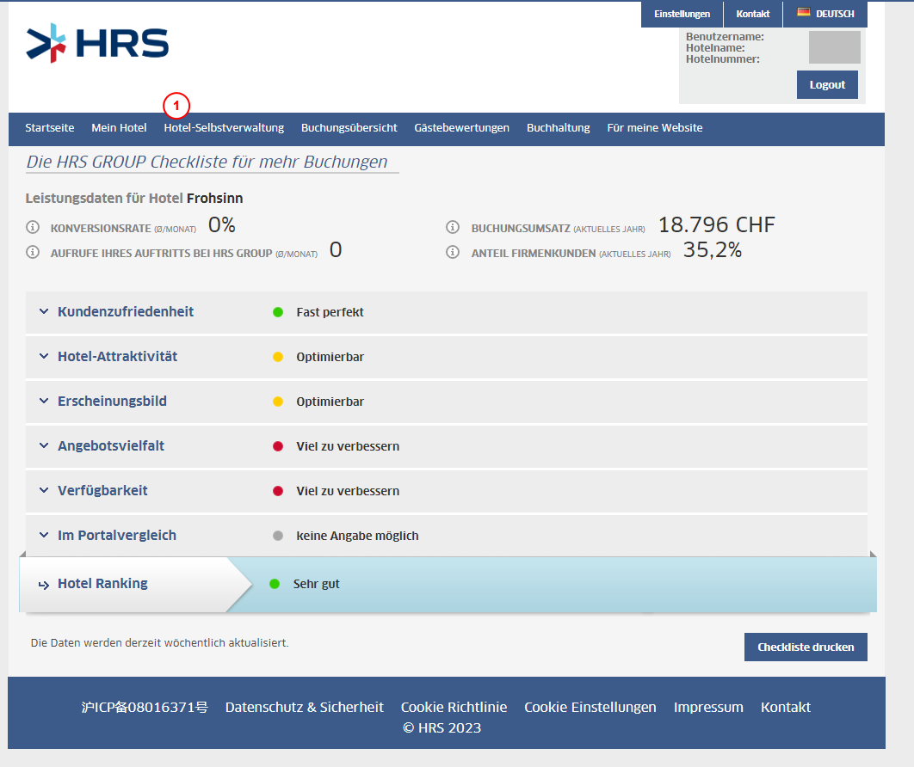Open Gästebewertungen in the navigation bar

coord(461,128)
